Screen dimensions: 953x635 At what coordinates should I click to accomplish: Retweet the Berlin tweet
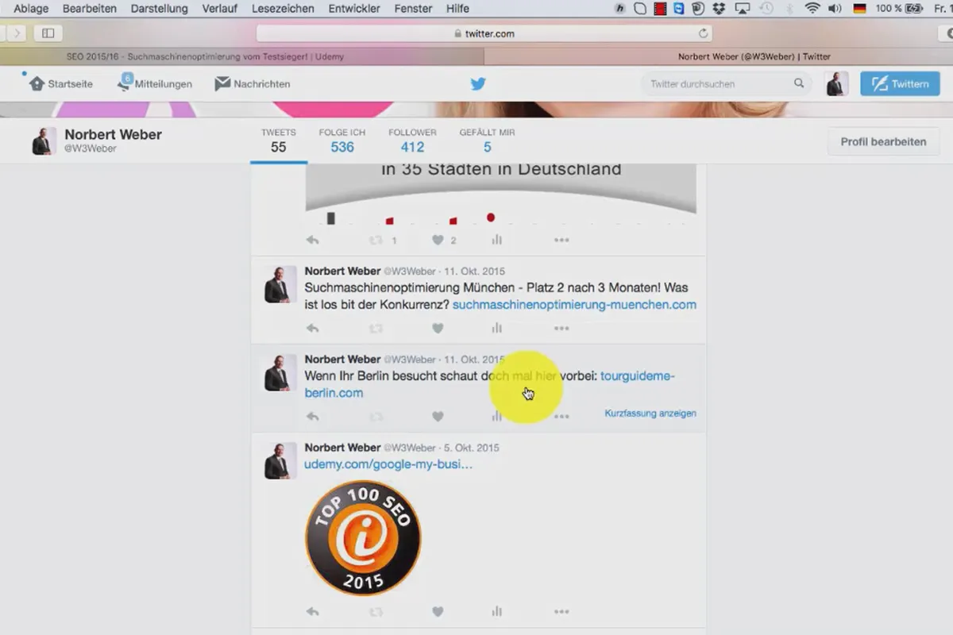pos(376,416)
